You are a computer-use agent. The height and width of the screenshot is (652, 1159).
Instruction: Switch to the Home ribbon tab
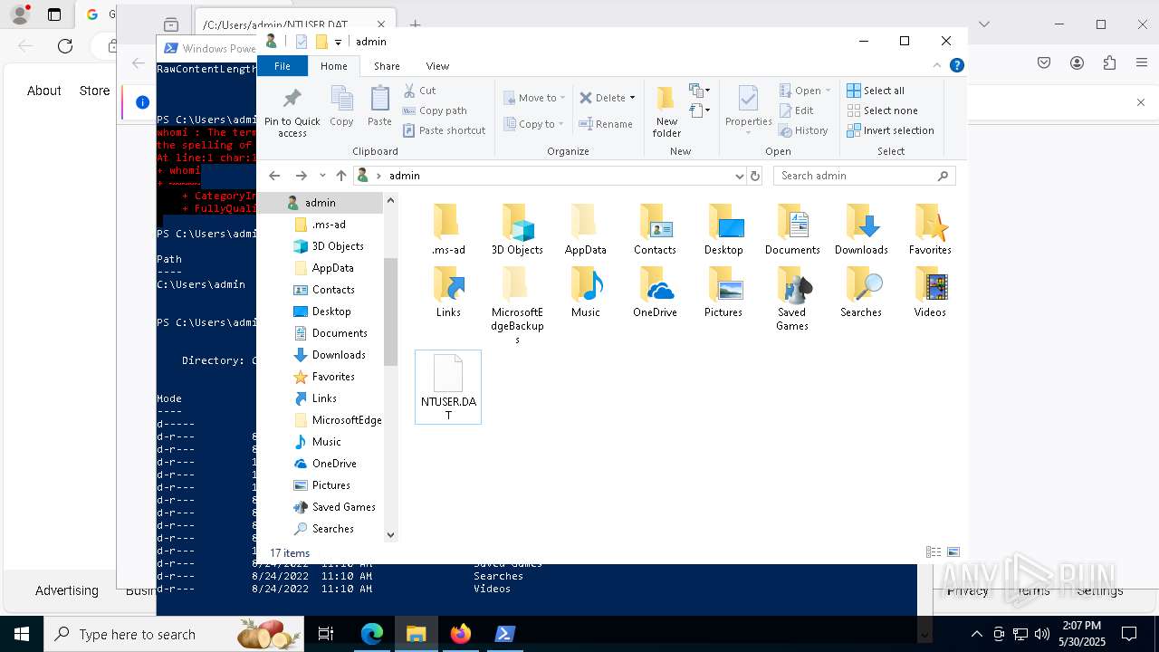334,66
